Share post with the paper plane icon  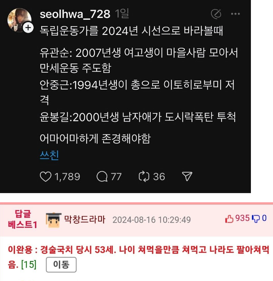(187, 176)
